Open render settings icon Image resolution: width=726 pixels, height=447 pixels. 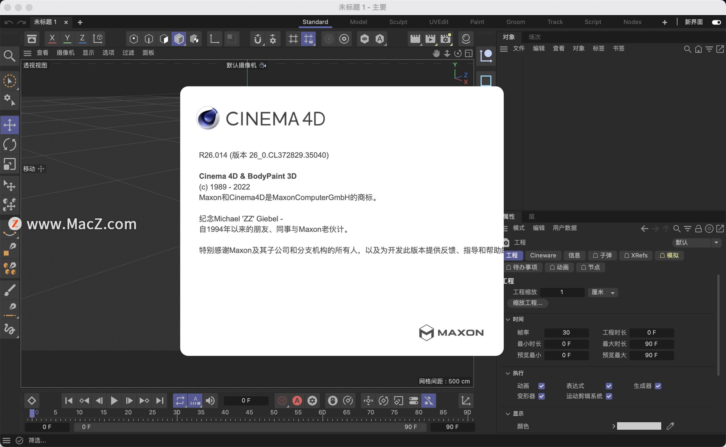coord(446,39)
